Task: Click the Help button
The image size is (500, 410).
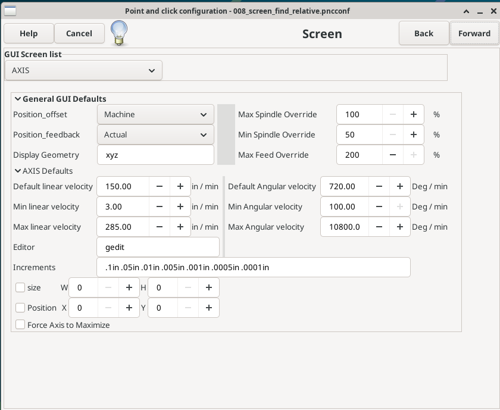Action: pyautogui.click(x=29, y=33)
